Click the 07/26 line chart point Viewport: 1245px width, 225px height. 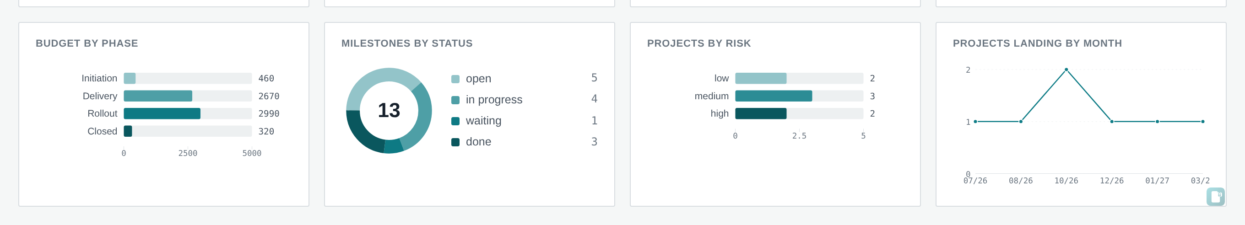pos(975,122)
